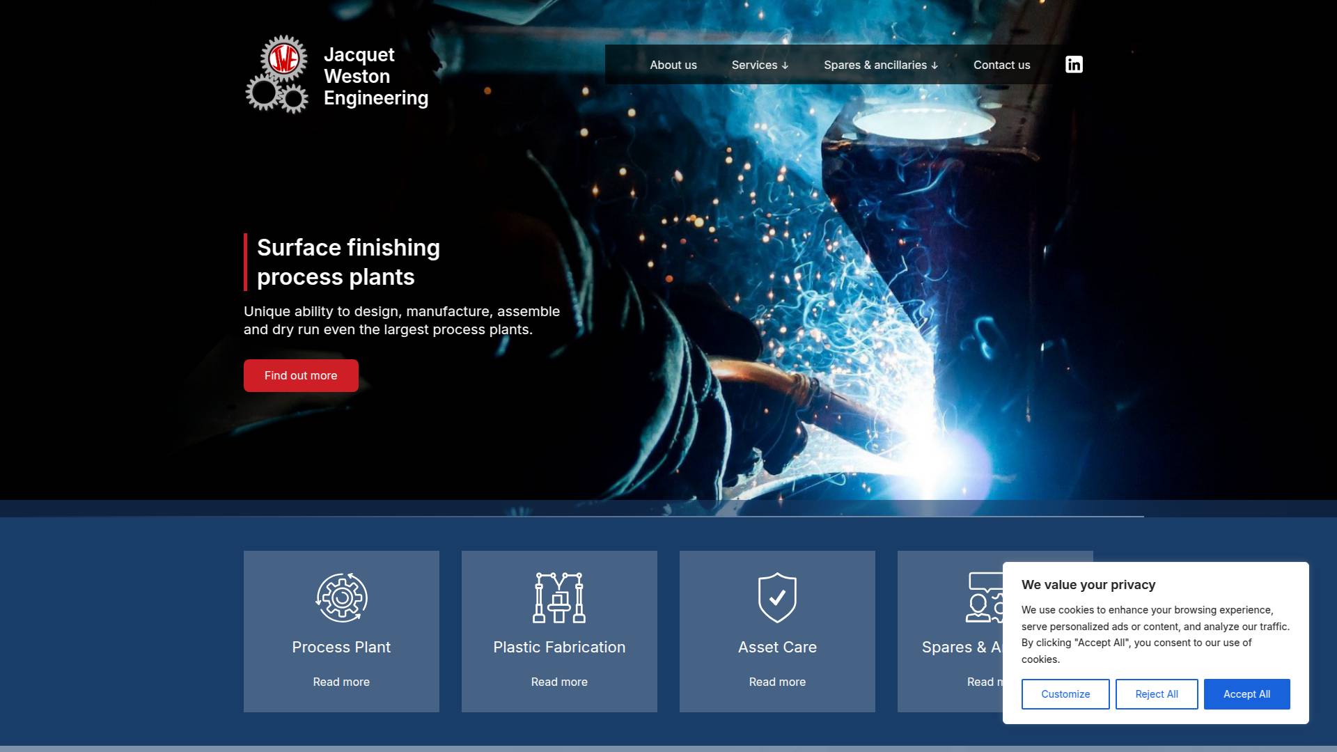Image resolution: width=1337 pixels, height=752 pixels.
Task: Read more about Plastic Fabrication
Action: (x=559, y=682)
